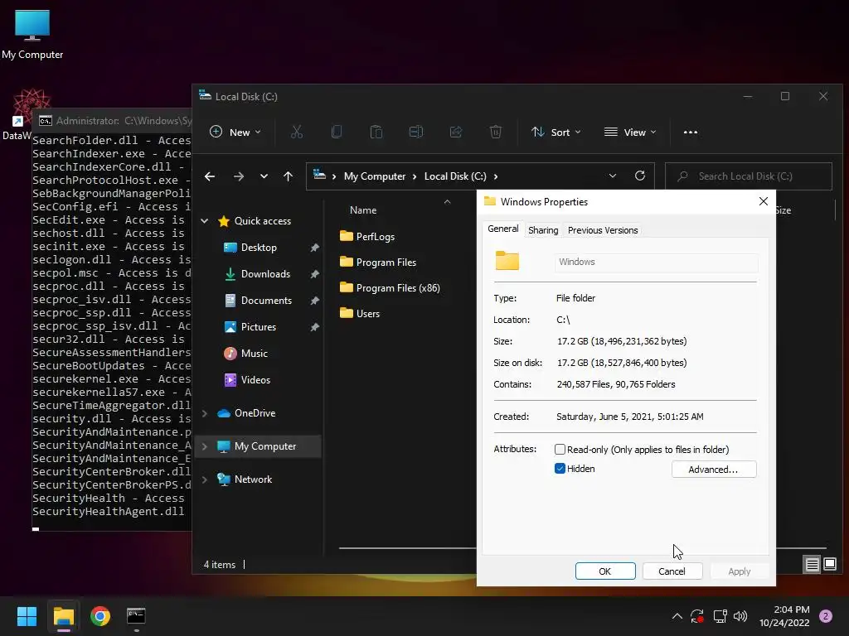Viewport: 849px width, 636px height.
Task: Open the View dropdown menu
Action: click(630, 132)
